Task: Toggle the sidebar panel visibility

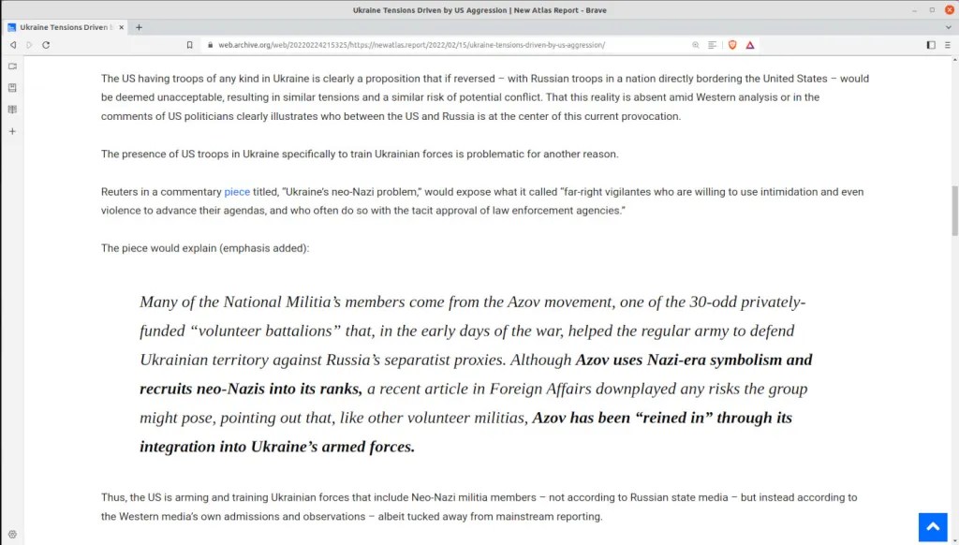Action: tap(931, 45)
